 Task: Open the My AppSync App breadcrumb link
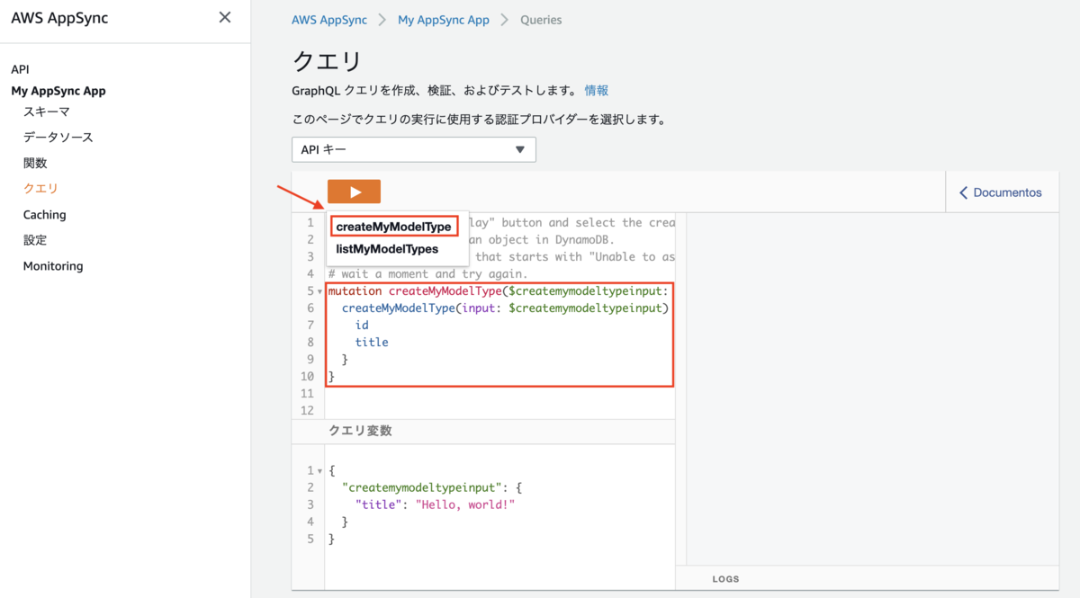444,20
